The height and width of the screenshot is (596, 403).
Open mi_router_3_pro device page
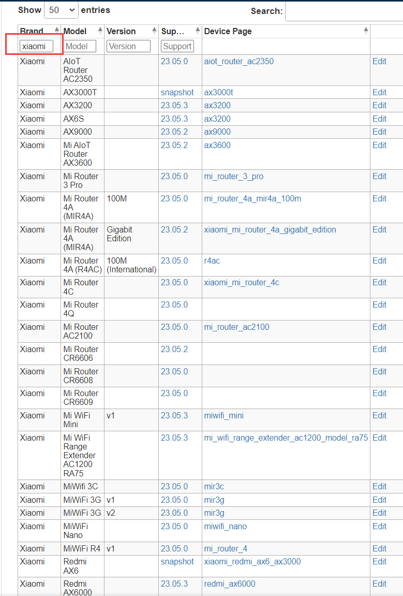coord(234,177)
